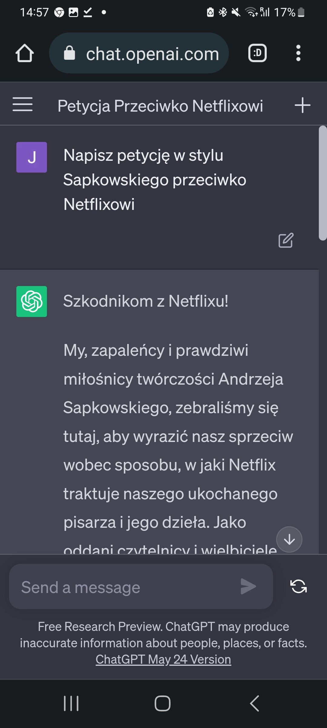Open the ChatGPT May 24 Version link
The height and width of the screenshot is (728, 327).
click(163, 659)
